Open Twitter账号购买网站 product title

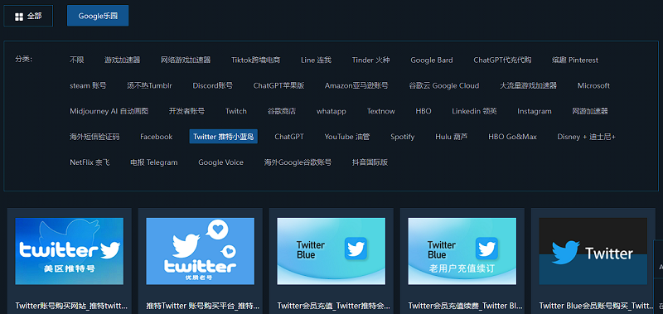click(x=71, y=306)
